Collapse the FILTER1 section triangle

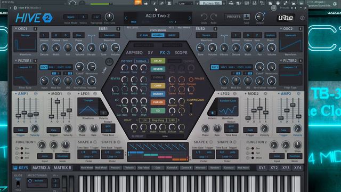16,60
